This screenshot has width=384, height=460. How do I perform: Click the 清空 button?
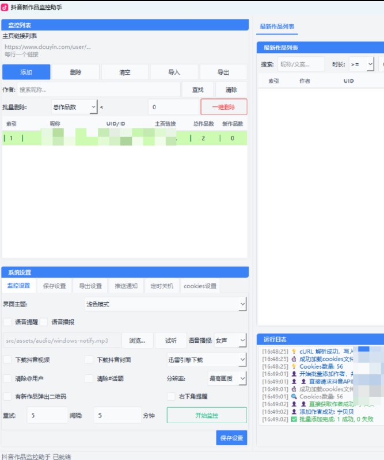click(124, 72)
